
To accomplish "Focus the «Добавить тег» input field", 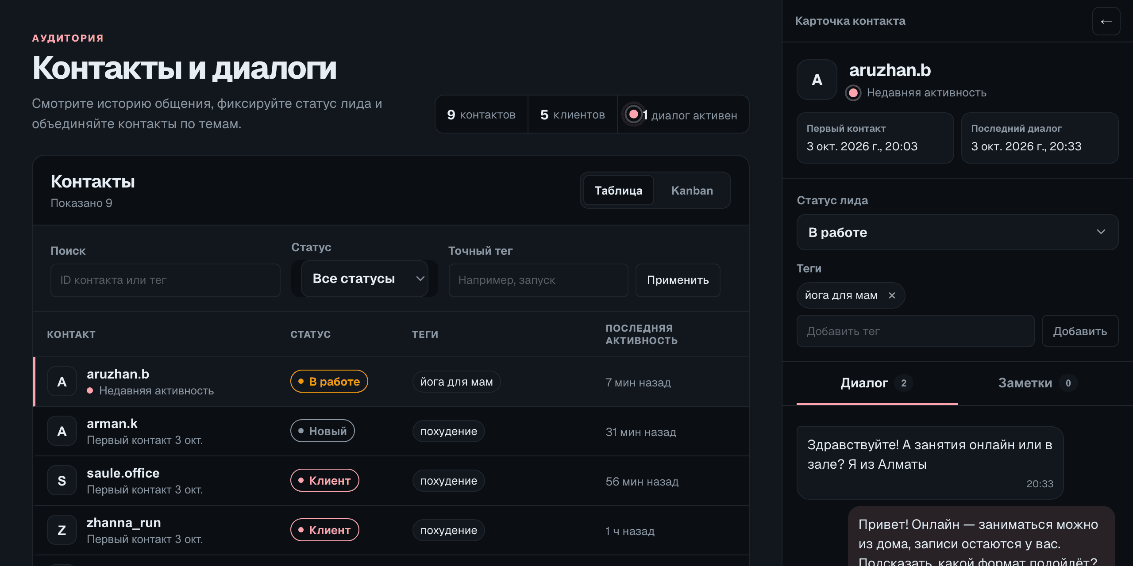I will click(915, 331).
